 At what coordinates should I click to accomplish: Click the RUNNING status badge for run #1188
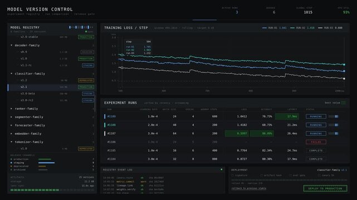[316, 125]
